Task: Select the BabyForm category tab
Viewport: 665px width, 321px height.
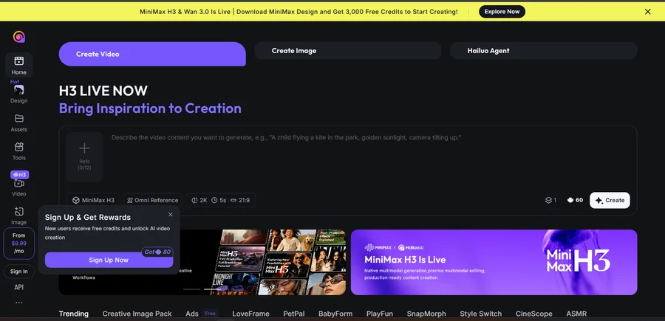Action: pyautogui.click(x=335, y=314)
